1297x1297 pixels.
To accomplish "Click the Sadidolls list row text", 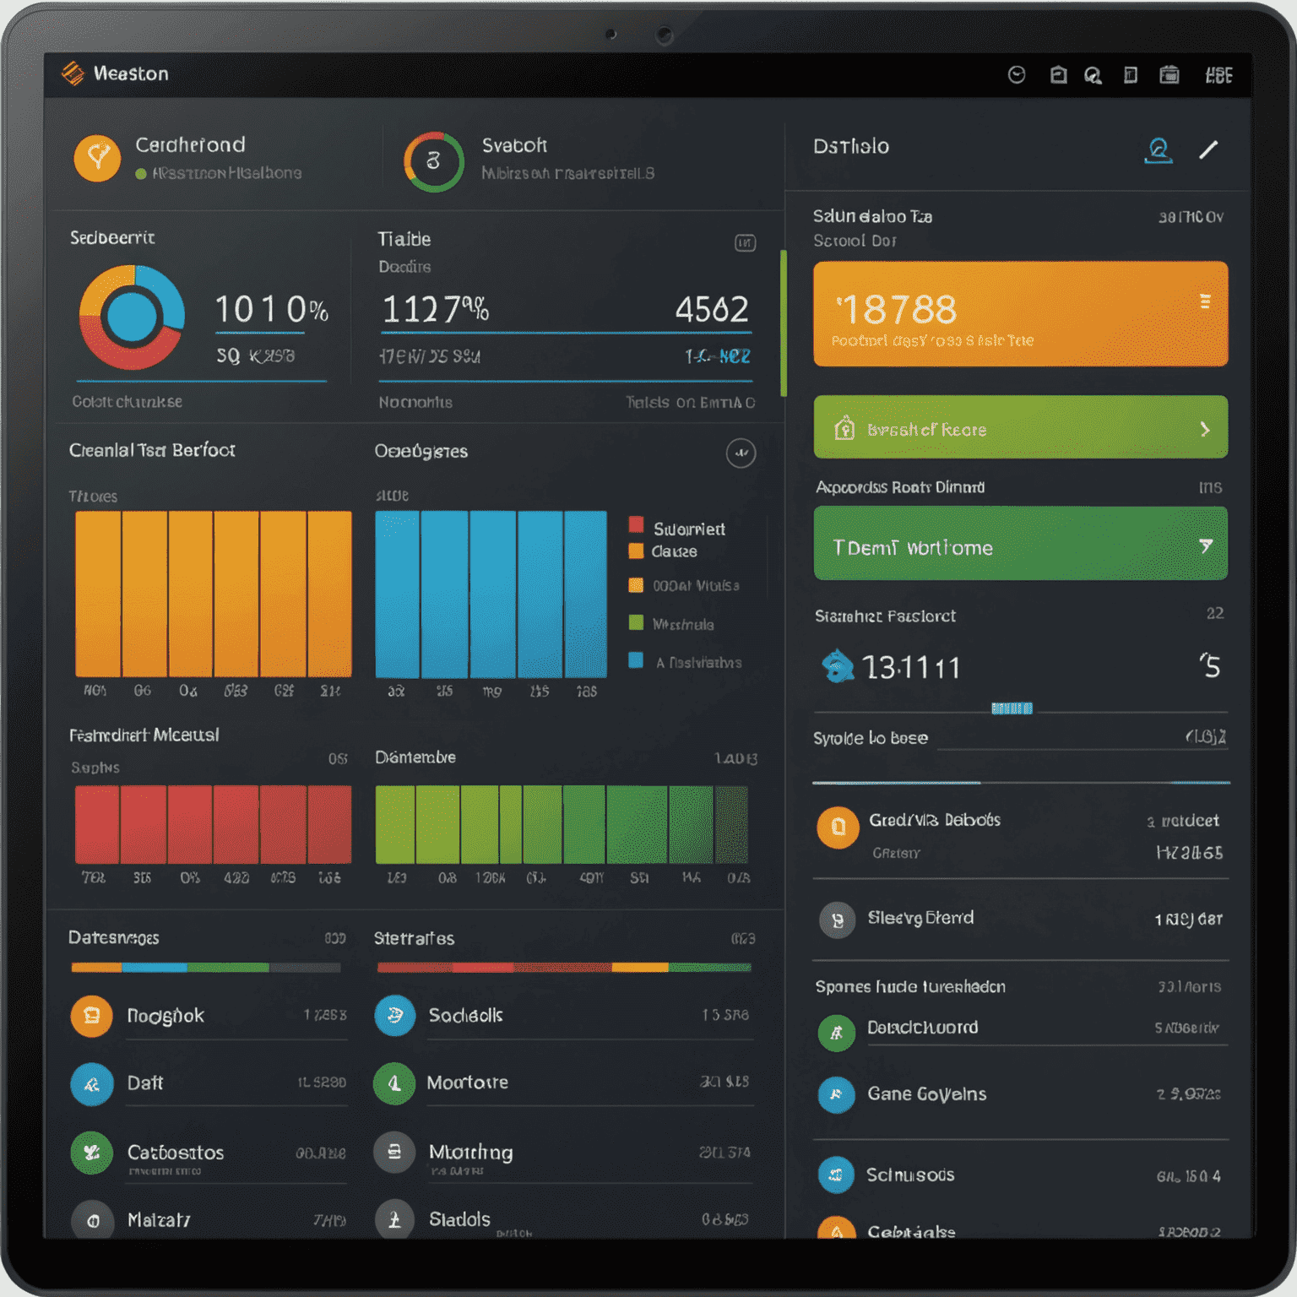I will (x=465, y=1015).
